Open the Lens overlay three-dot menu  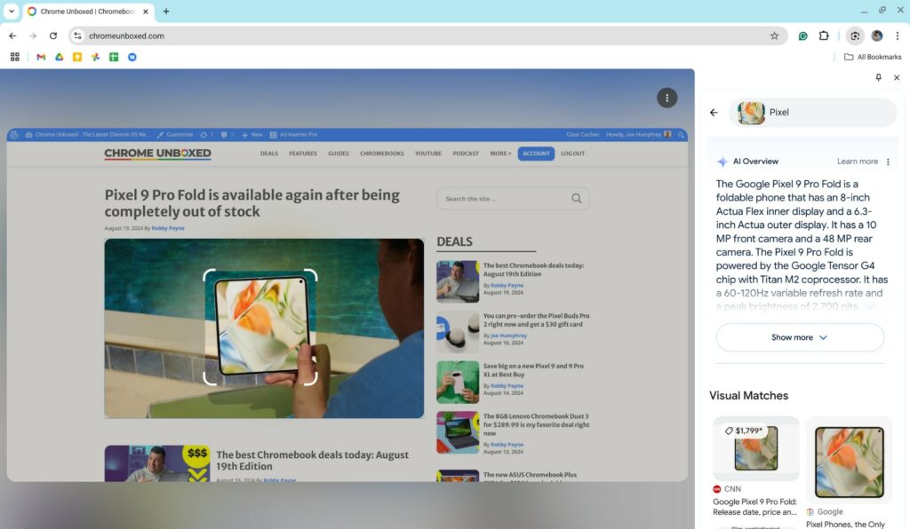(x=667, y=98)
